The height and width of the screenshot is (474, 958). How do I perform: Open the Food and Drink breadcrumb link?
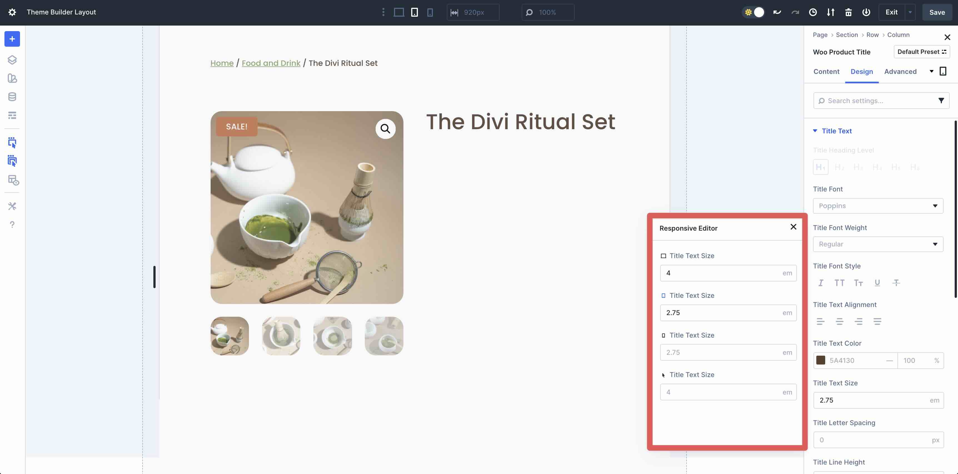(x=271, y=63)
